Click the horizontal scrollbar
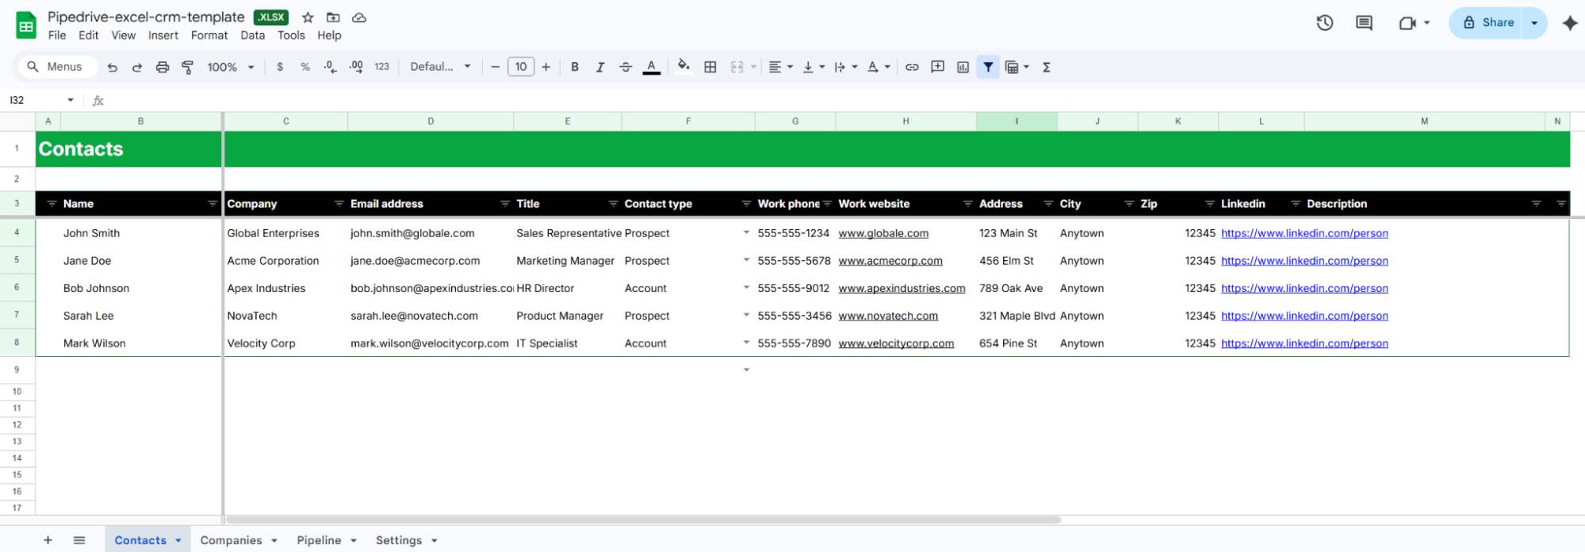The height and width of the screenshot is (552, 1585). (643, 520)
